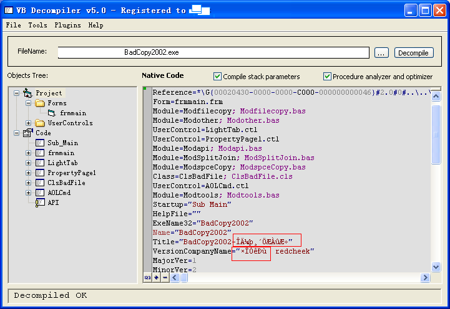Toggle Compile stack parameters checkbox
The width and height of the screenshot is (450, 309).
point(217,77)
